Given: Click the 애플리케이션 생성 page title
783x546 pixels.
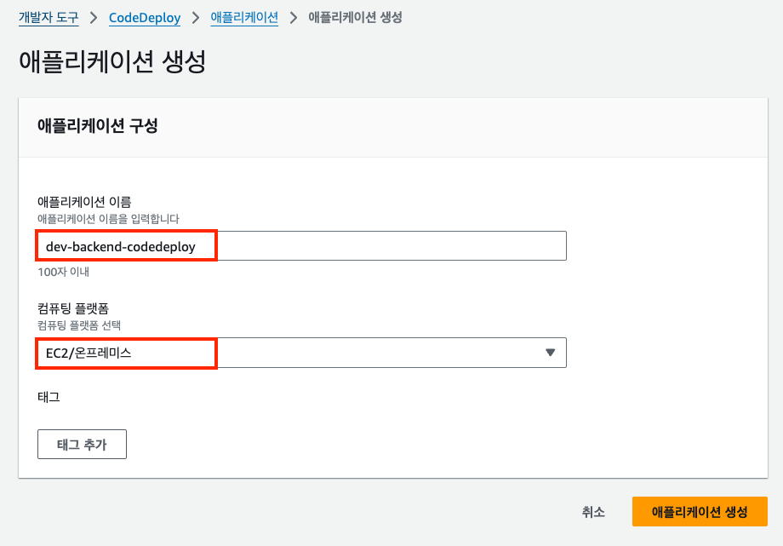Looking at the screenshot, I should point(112,62).
